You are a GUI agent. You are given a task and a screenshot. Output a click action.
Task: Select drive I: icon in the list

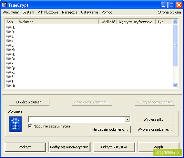(x=8, y=32)
